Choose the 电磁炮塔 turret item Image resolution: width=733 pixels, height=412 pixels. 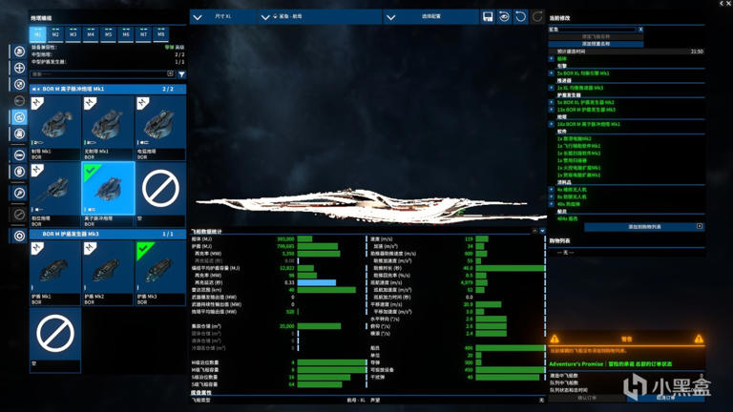[x=160, y=123]
